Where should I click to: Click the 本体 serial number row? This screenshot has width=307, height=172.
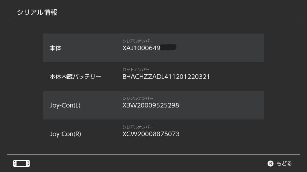pos(153,47)
